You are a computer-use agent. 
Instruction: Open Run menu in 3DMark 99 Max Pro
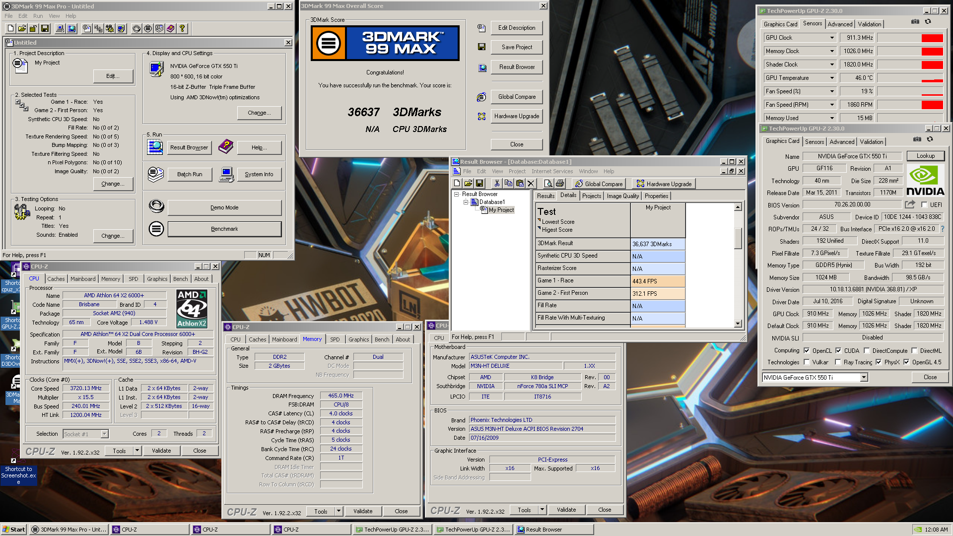(38, 16)
